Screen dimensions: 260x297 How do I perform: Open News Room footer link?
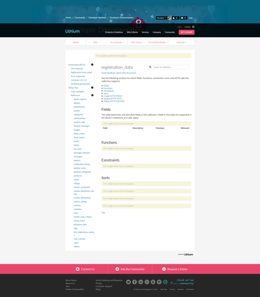coord(71,280)
